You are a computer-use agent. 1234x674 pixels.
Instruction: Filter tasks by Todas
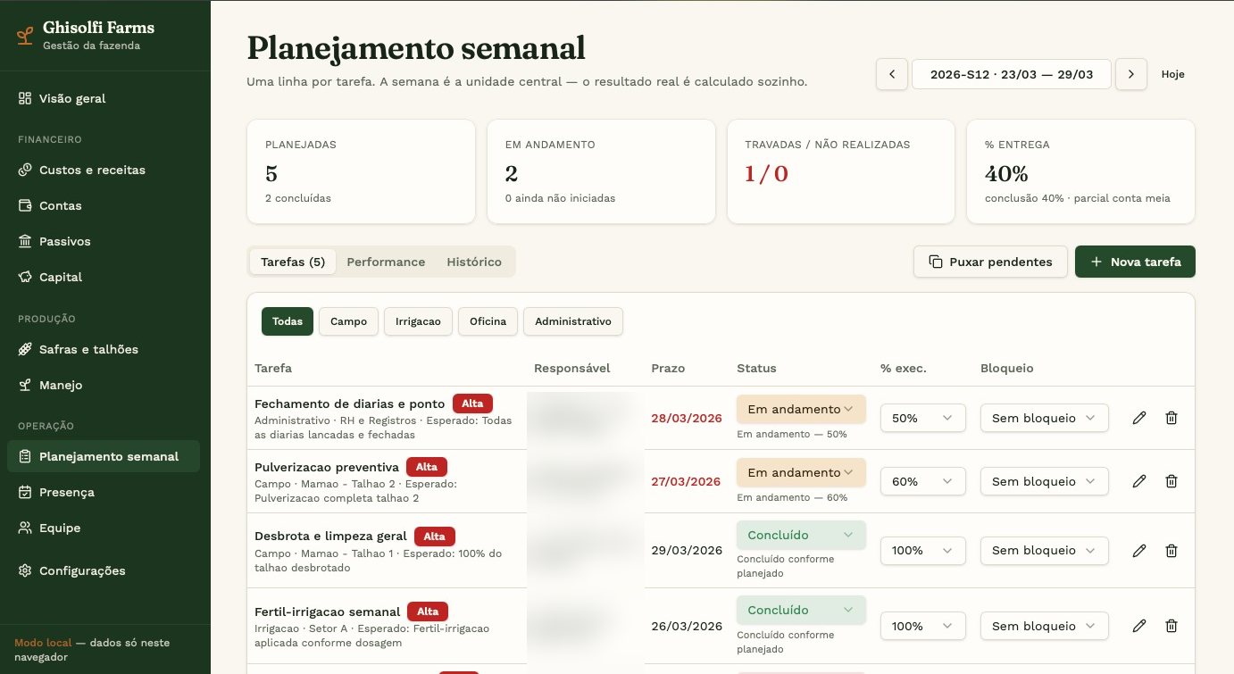(288, 321)
